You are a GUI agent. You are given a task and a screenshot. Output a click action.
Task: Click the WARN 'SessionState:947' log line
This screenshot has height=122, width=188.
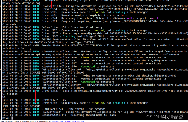click(95, 45)
